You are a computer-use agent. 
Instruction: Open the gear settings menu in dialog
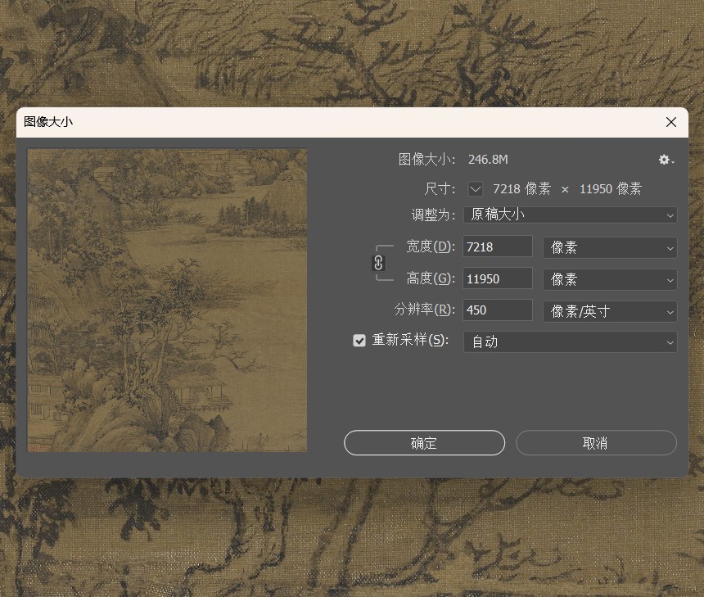pos(666,160)
